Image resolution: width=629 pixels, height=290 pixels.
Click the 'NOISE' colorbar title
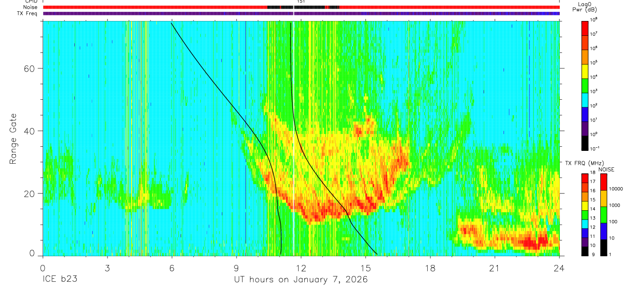click(606, 169)
